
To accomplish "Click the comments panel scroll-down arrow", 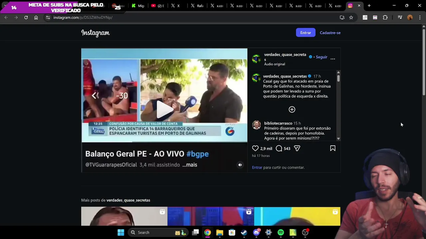I will point(338,139).
